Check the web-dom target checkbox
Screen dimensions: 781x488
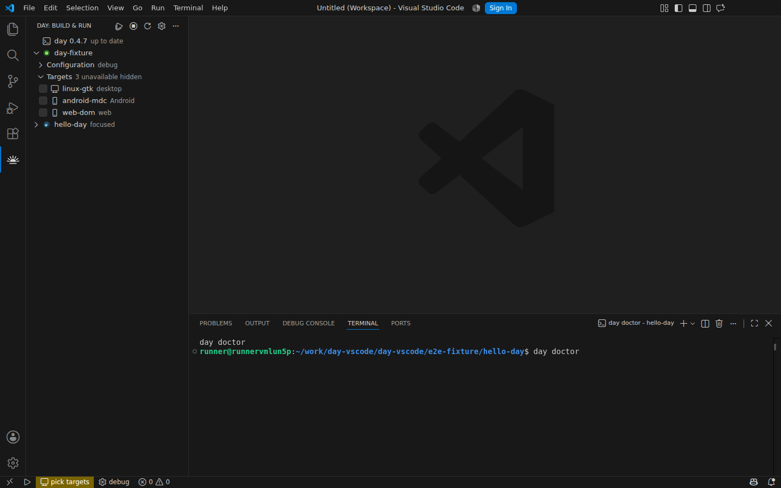[x=43, y=113]
